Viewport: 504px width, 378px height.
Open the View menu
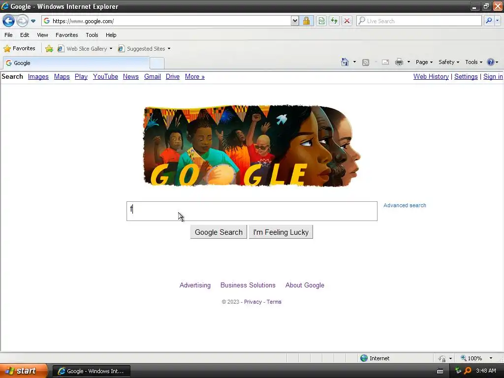pos(42,35)
